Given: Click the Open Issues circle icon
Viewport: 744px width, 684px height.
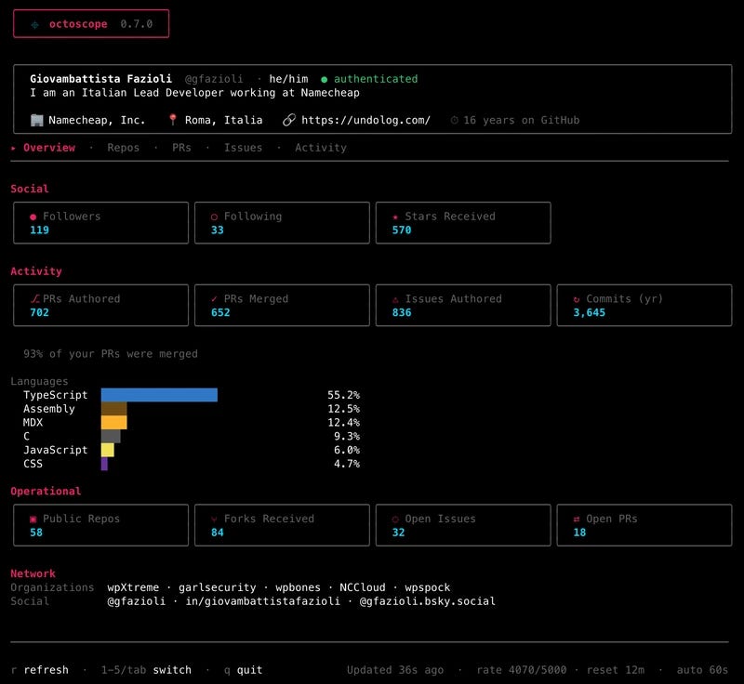Looking at the screenshot, I should [x=395, y=520].
